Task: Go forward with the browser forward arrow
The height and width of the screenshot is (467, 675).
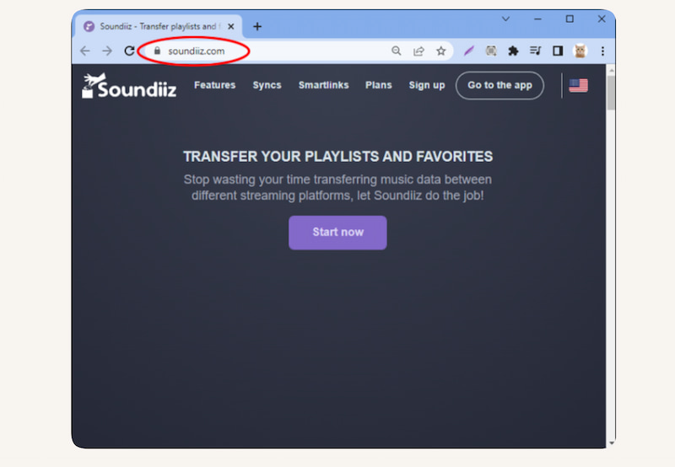Action: coord(107,51)
